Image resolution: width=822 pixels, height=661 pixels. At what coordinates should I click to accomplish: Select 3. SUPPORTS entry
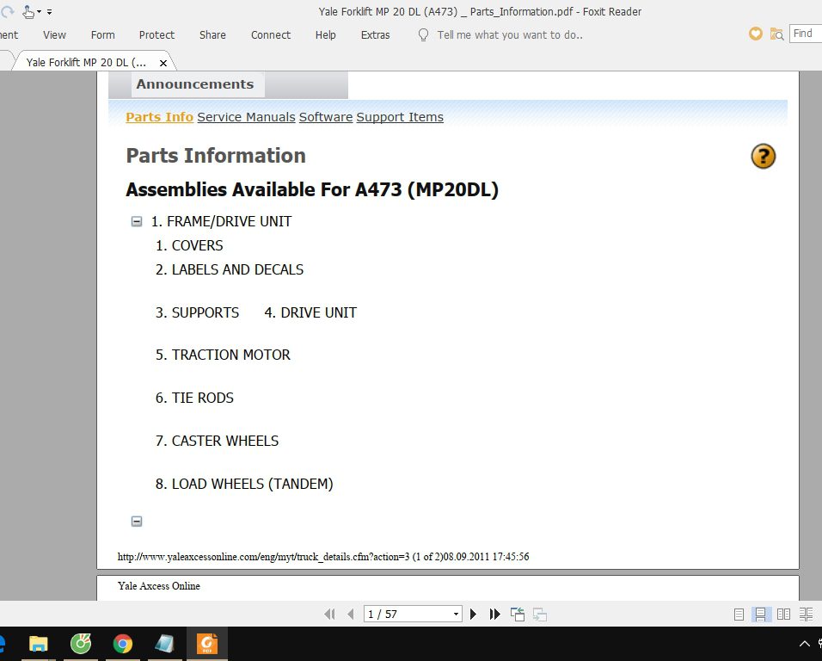click(197, 312)
